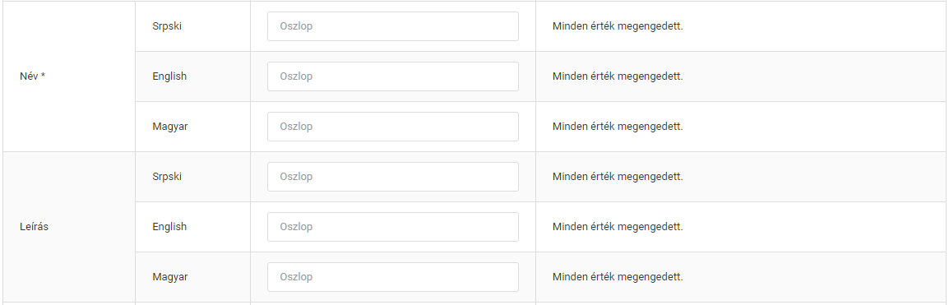This screenshot has height=305, width=949.
Task: Select the Név * row header cell
Action: [x=69, y=76]
